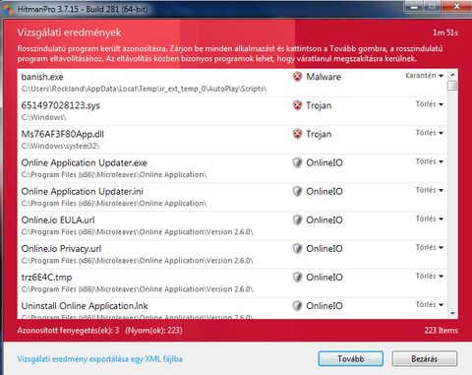472x375 pixels.
Task: Click the Trojan shield icon for Ms76AF3F80App.dll
Action: (297, 134)
